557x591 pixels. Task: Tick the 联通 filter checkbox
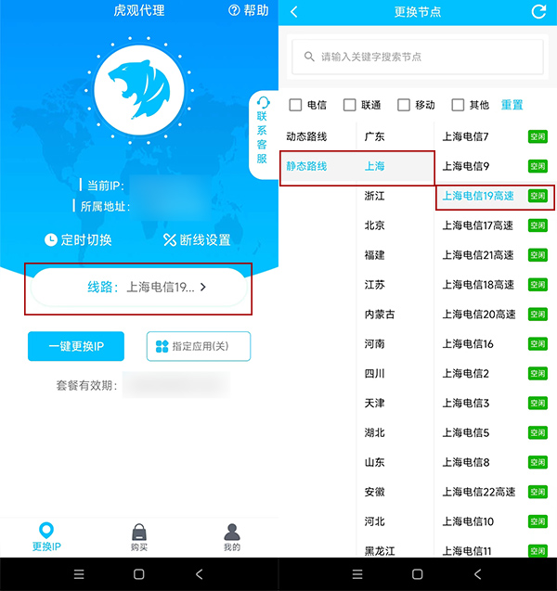click(350, 105)
